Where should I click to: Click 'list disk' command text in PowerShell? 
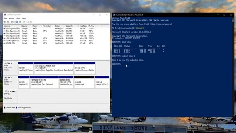[x=126, y=42]
